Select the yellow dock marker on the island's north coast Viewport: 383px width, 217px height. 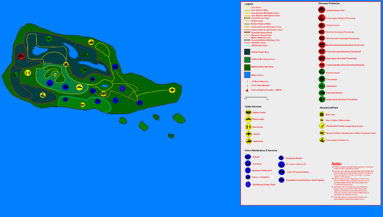click(x=91, y=42)
